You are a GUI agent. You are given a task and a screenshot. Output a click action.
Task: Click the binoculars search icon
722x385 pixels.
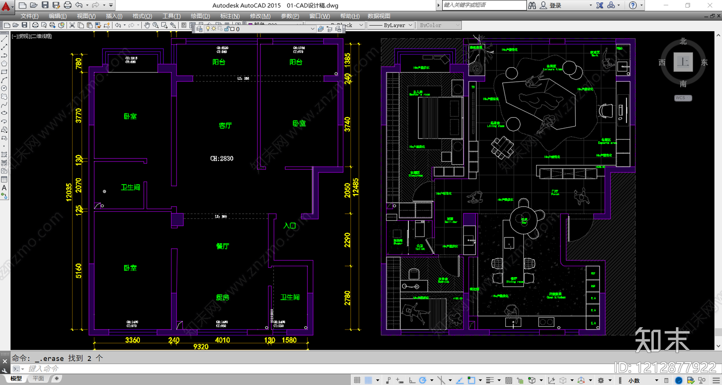coord(532,5)
